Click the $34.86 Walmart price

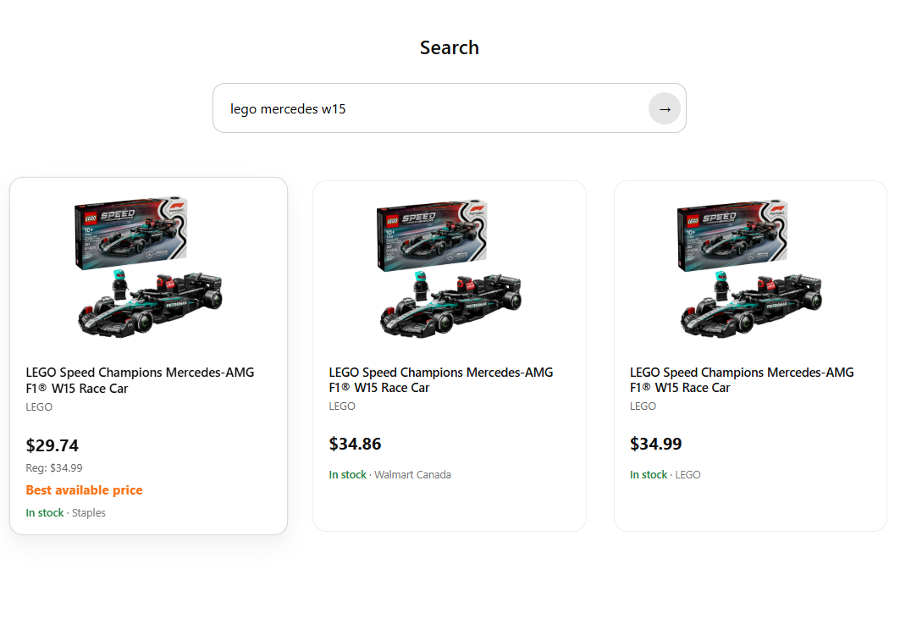[355, 444]
